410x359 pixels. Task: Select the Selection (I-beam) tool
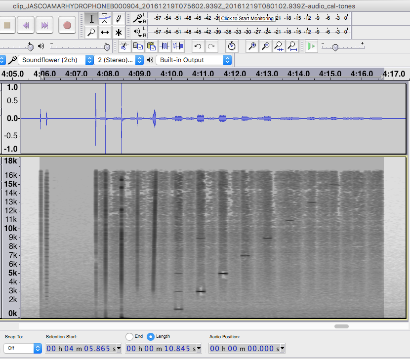coord(91,19)
